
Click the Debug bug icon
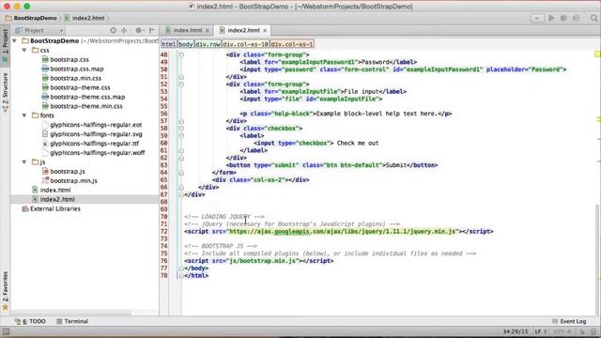tap(563, 18)
